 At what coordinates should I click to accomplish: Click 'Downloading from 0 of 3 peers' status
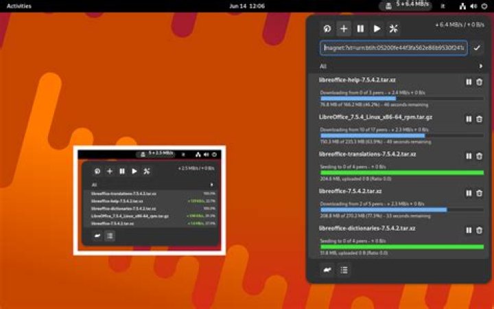[373, 93]
